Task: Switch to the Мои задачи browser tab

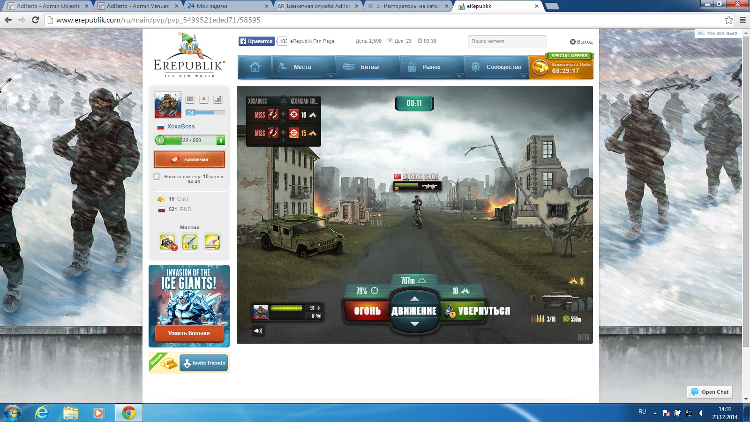Action: [x=228, y=6]
